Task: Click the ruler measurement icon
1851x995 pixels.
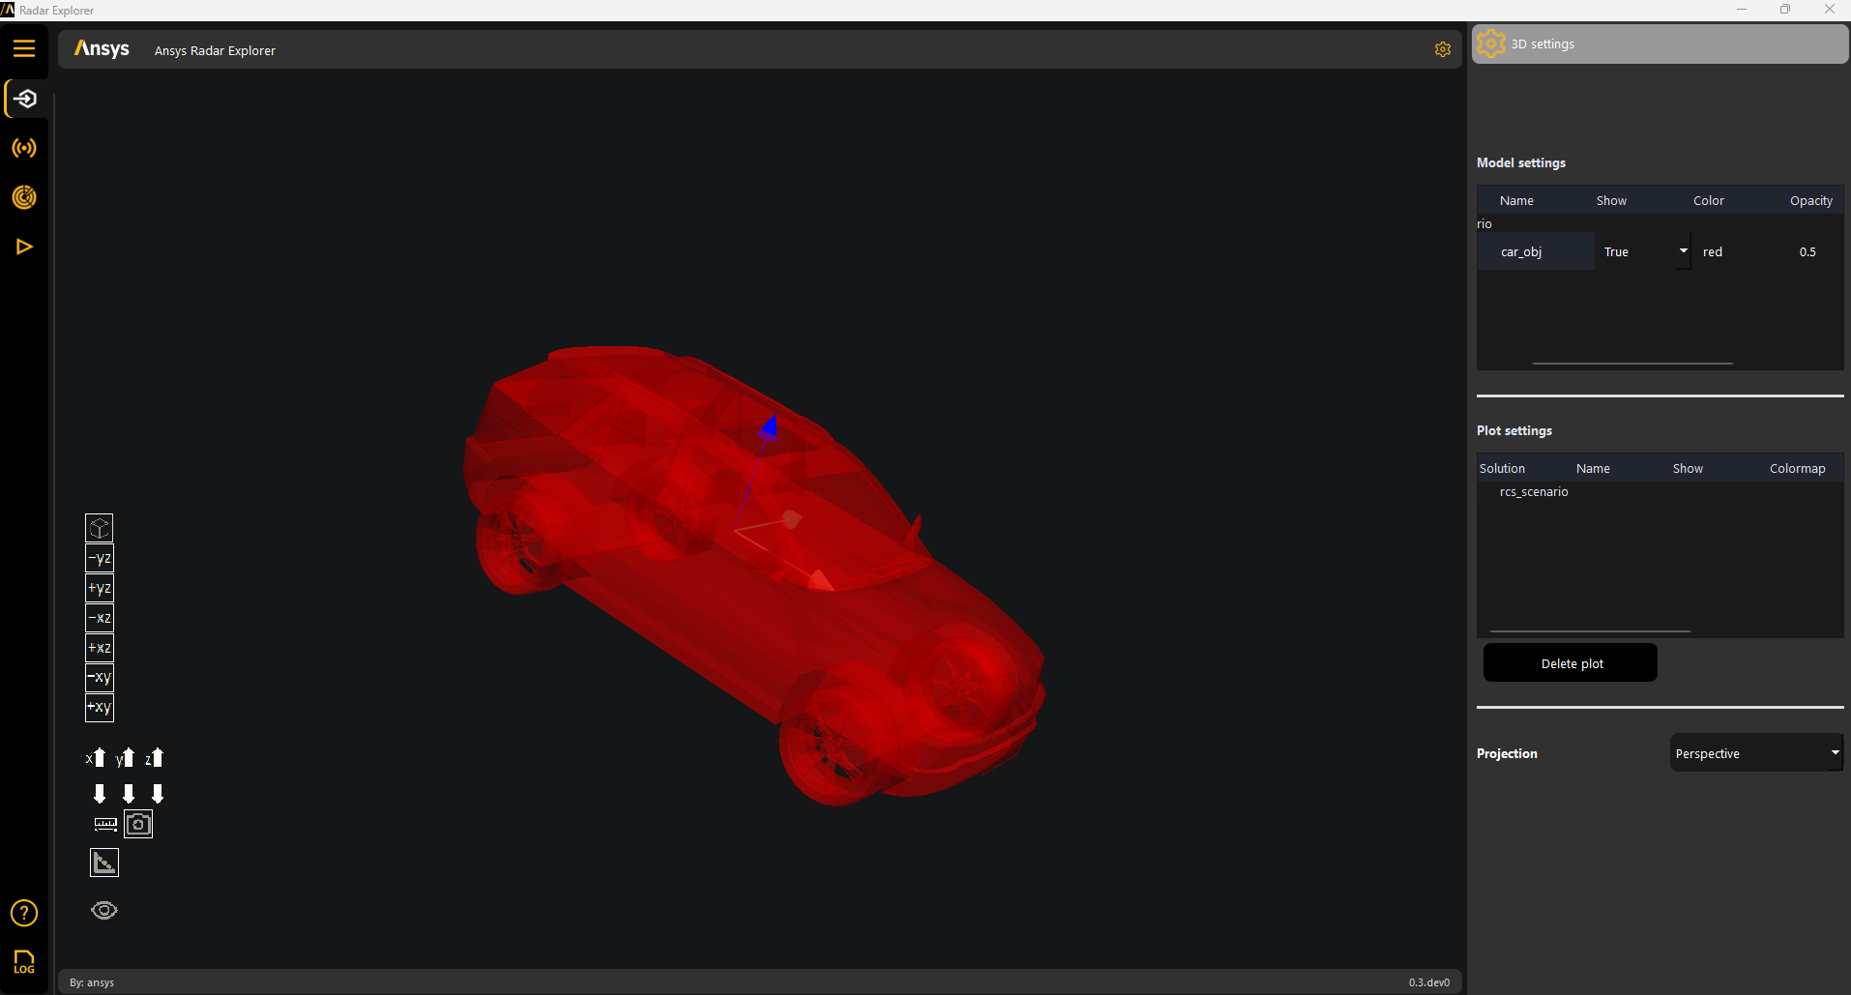Action: click(105, 824)
